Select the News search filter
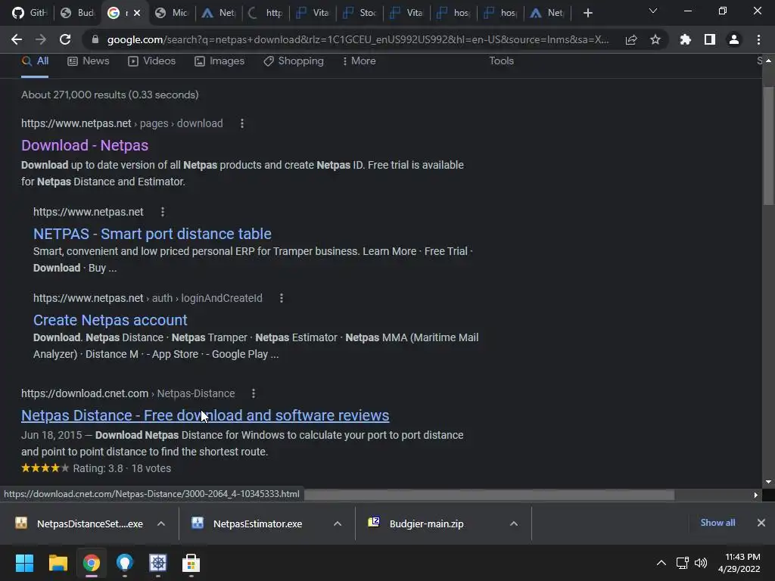775x581 pixels. [x=89, y=61]
